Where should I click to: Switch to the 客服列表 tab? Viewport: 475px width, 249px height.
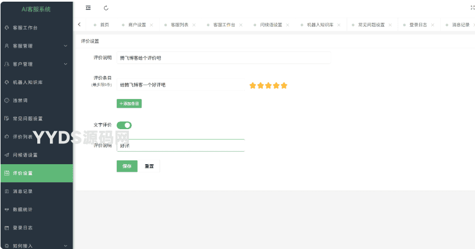click(179, 25)
